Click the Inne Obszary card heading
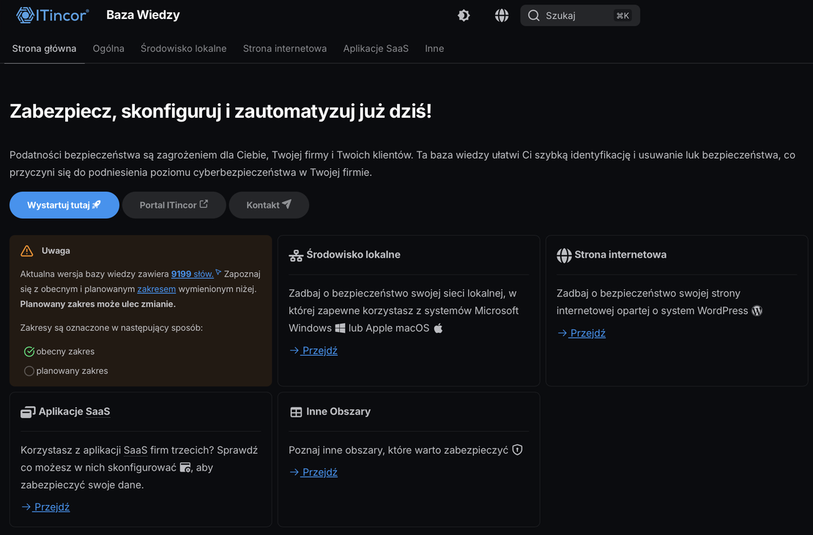 [x=338, y=412]
